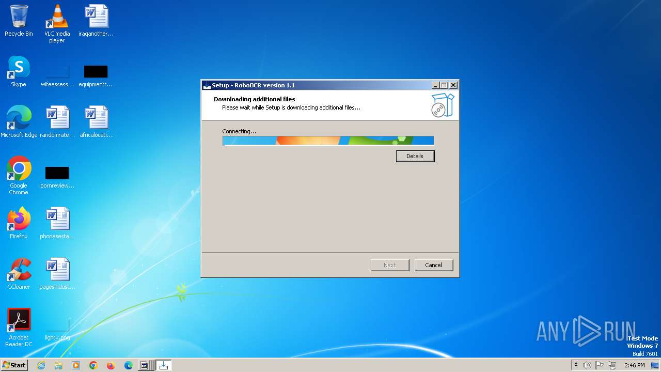Open the network tray icon

click(x=612, y=365)
